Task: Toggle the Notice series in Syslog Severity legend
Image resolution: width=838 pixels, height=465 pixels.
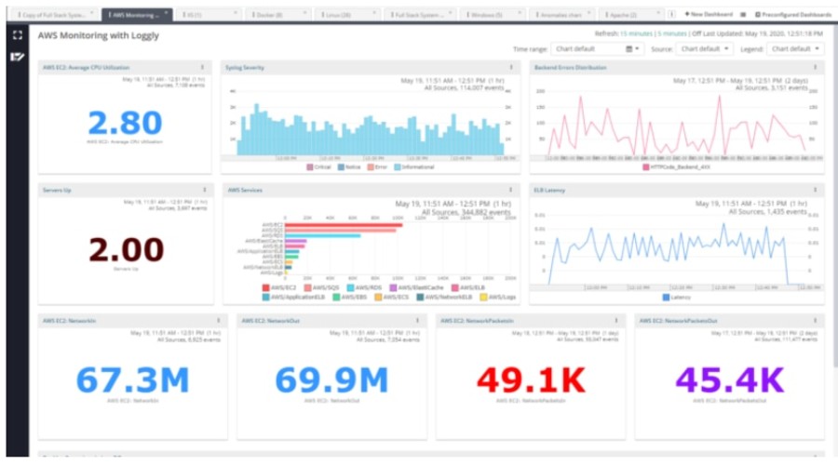Action: (x=349, y=167)
